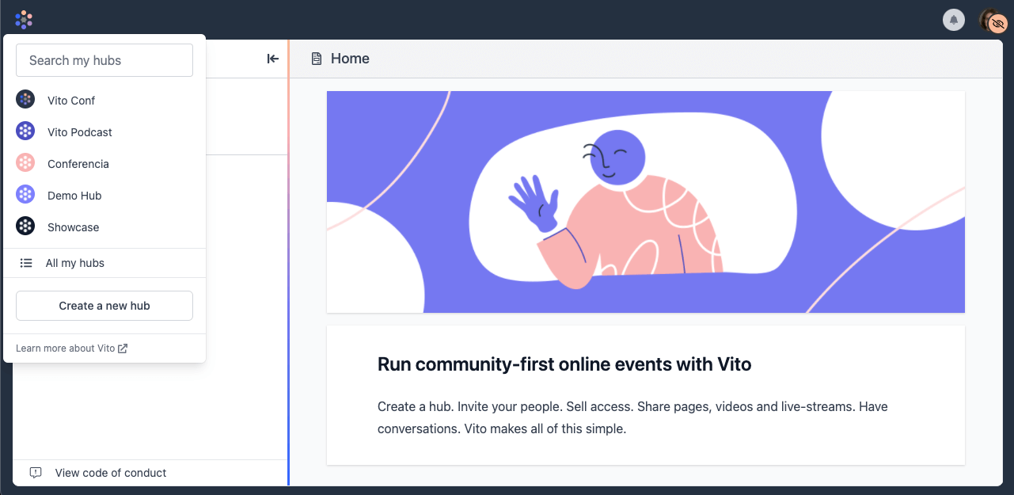Click the Home page document icon
This screenshot has width=1014, height=495.
[x=317, y=59]
